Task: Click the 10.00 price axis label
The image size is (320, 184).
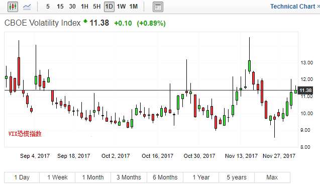Action: pos(307,113)
